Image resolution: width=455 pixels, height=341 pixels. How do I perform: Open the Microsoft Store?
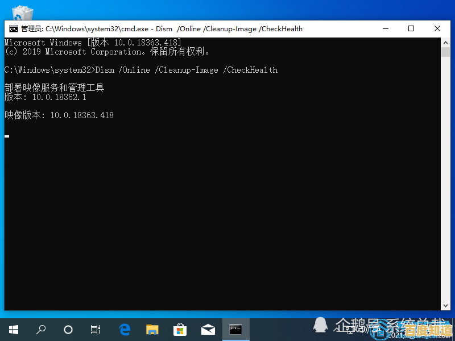click(x=180, y=330)
